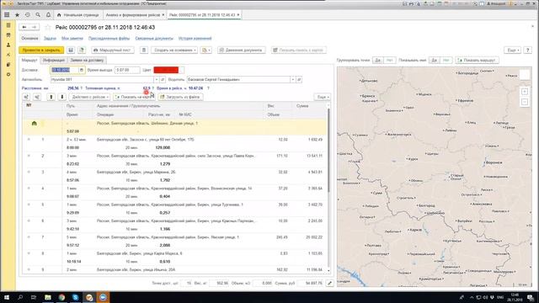Click the search magnifier in top panel
This screenshot has width=539, height=303.
click(38, 15)
